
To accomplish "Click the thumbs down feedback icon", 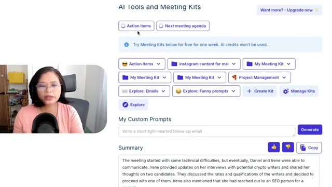I will coord(288,147).
